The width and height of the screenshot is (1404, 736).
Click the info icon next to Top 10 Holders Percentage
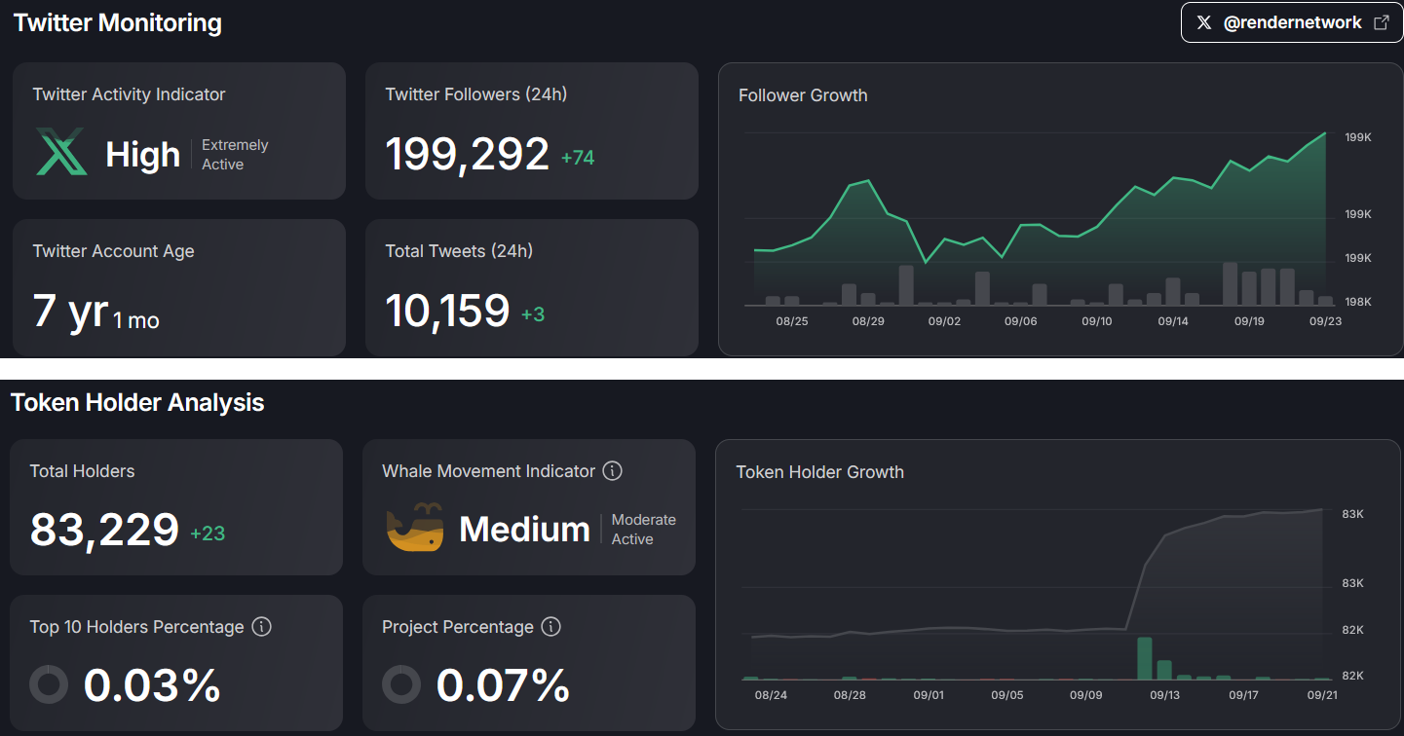[261, 627]
